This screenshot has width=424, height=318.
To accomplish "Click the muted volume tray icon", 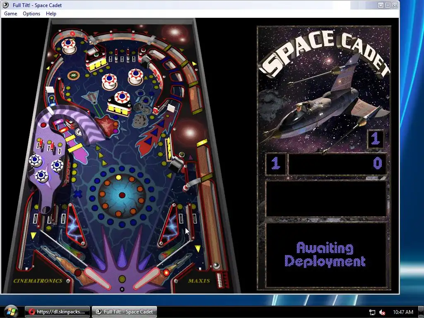I will (382, 312).
